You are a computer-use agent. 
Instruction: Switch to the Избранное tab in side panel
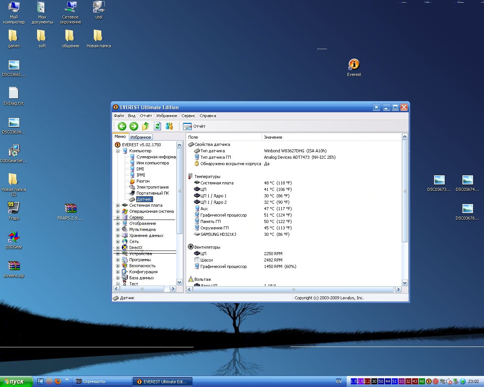[141, 137]
